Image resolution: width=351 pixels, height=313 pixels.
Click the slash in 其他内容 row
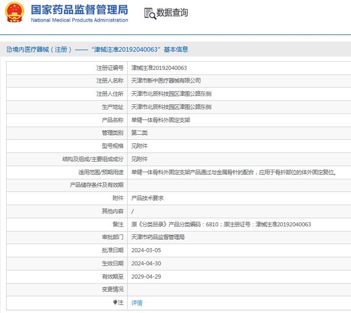(133, 211)
